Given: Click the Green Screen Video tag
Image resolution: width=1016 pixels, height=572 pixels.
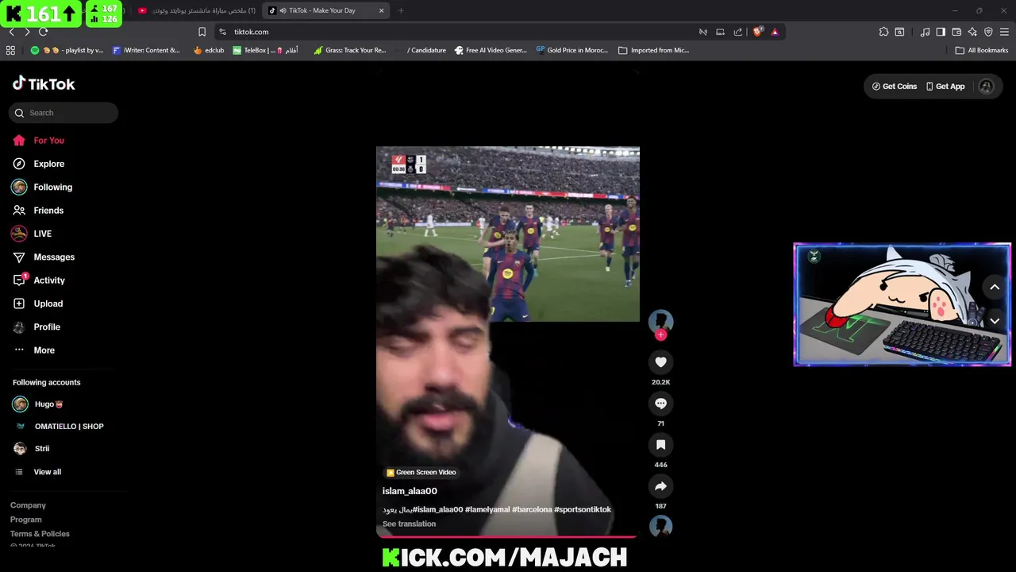Looking at the screenshot, I should click(421, 473).
